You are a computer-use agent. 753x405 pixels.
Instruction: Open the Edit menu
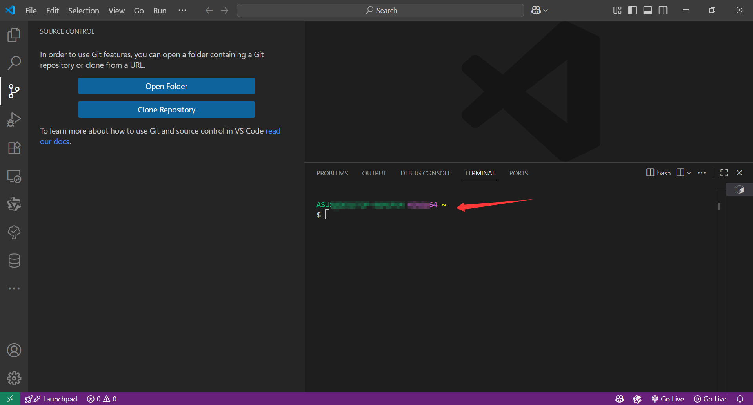pos(53,11)
